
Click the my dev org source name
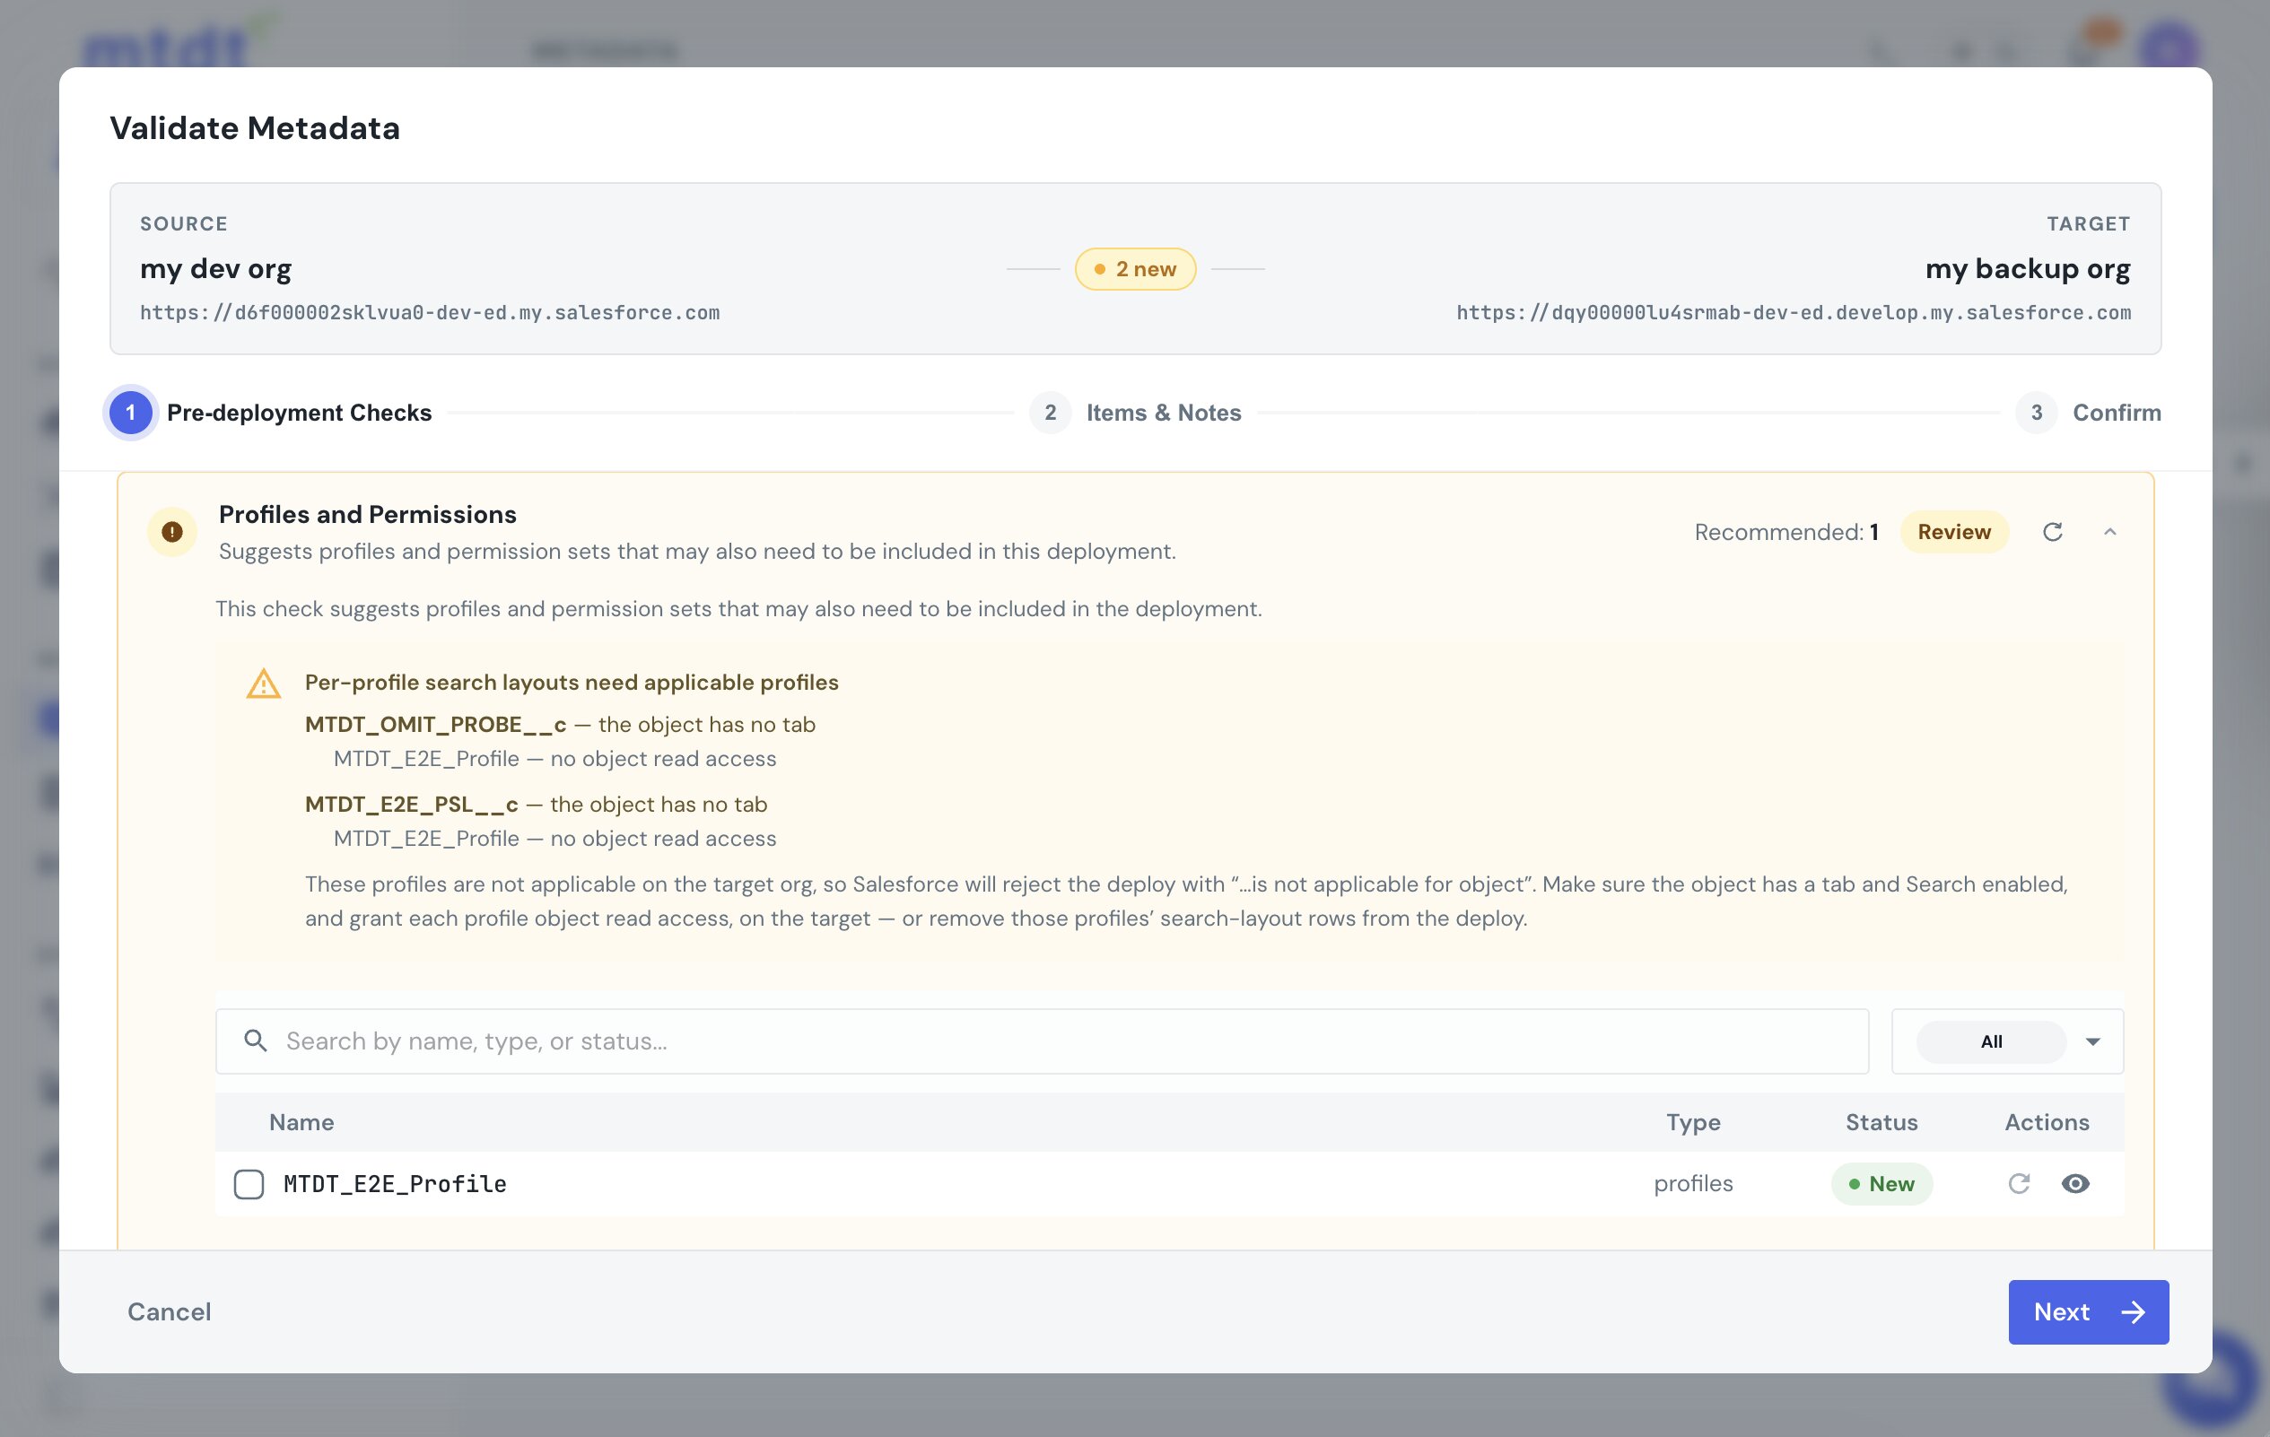click(216, 269)
